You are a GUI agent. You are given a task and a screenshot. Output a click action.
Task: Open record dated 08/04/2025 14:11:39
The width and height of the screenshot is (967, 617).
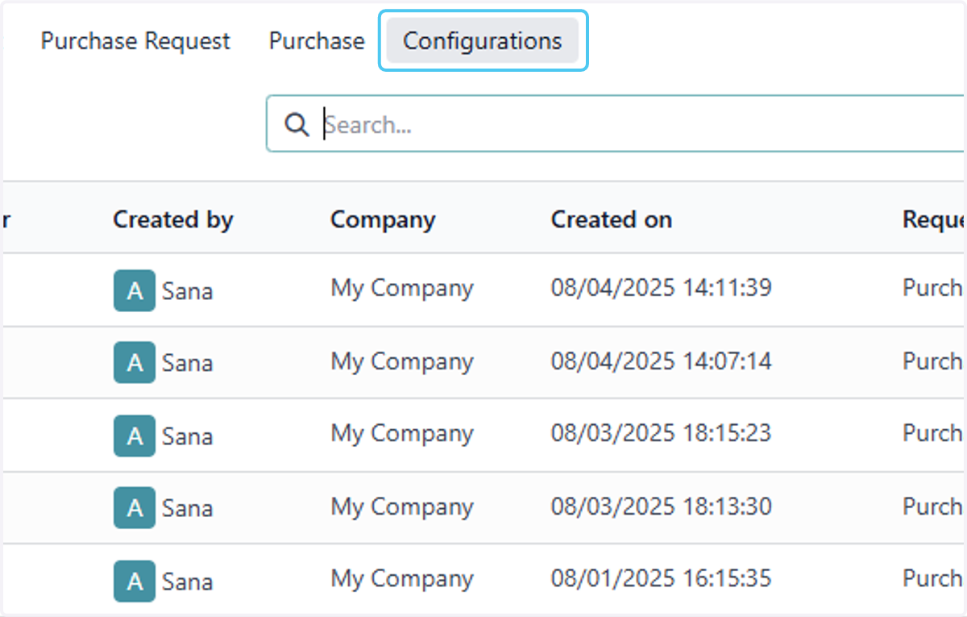click(662, 287)
